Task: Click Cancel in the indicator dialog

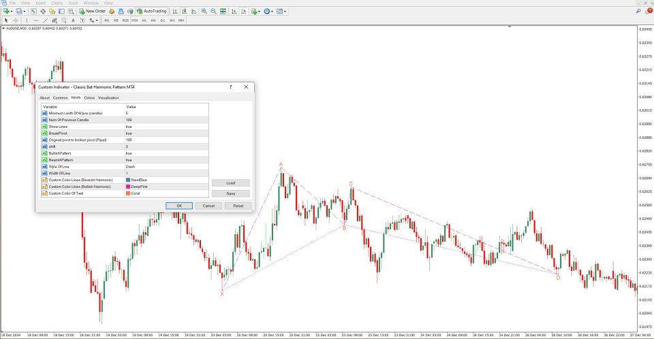Action: 208,206
